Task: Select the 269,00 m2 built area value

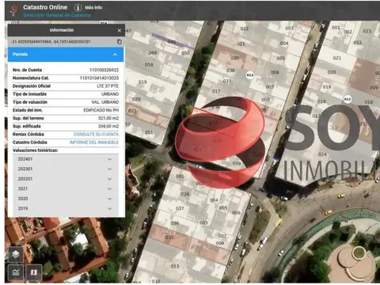Action: (108, 126)
